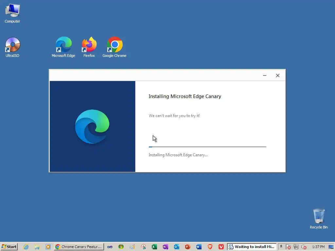Click the installation progress bar
335x251 pixels.
coord(207,147)
